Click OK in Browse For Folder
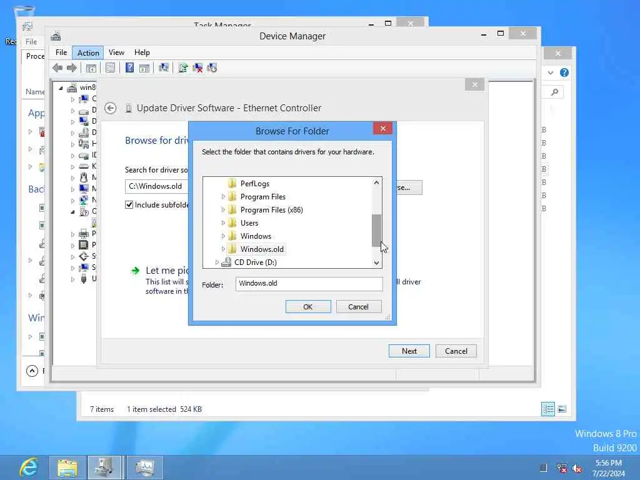 point(308,307)
